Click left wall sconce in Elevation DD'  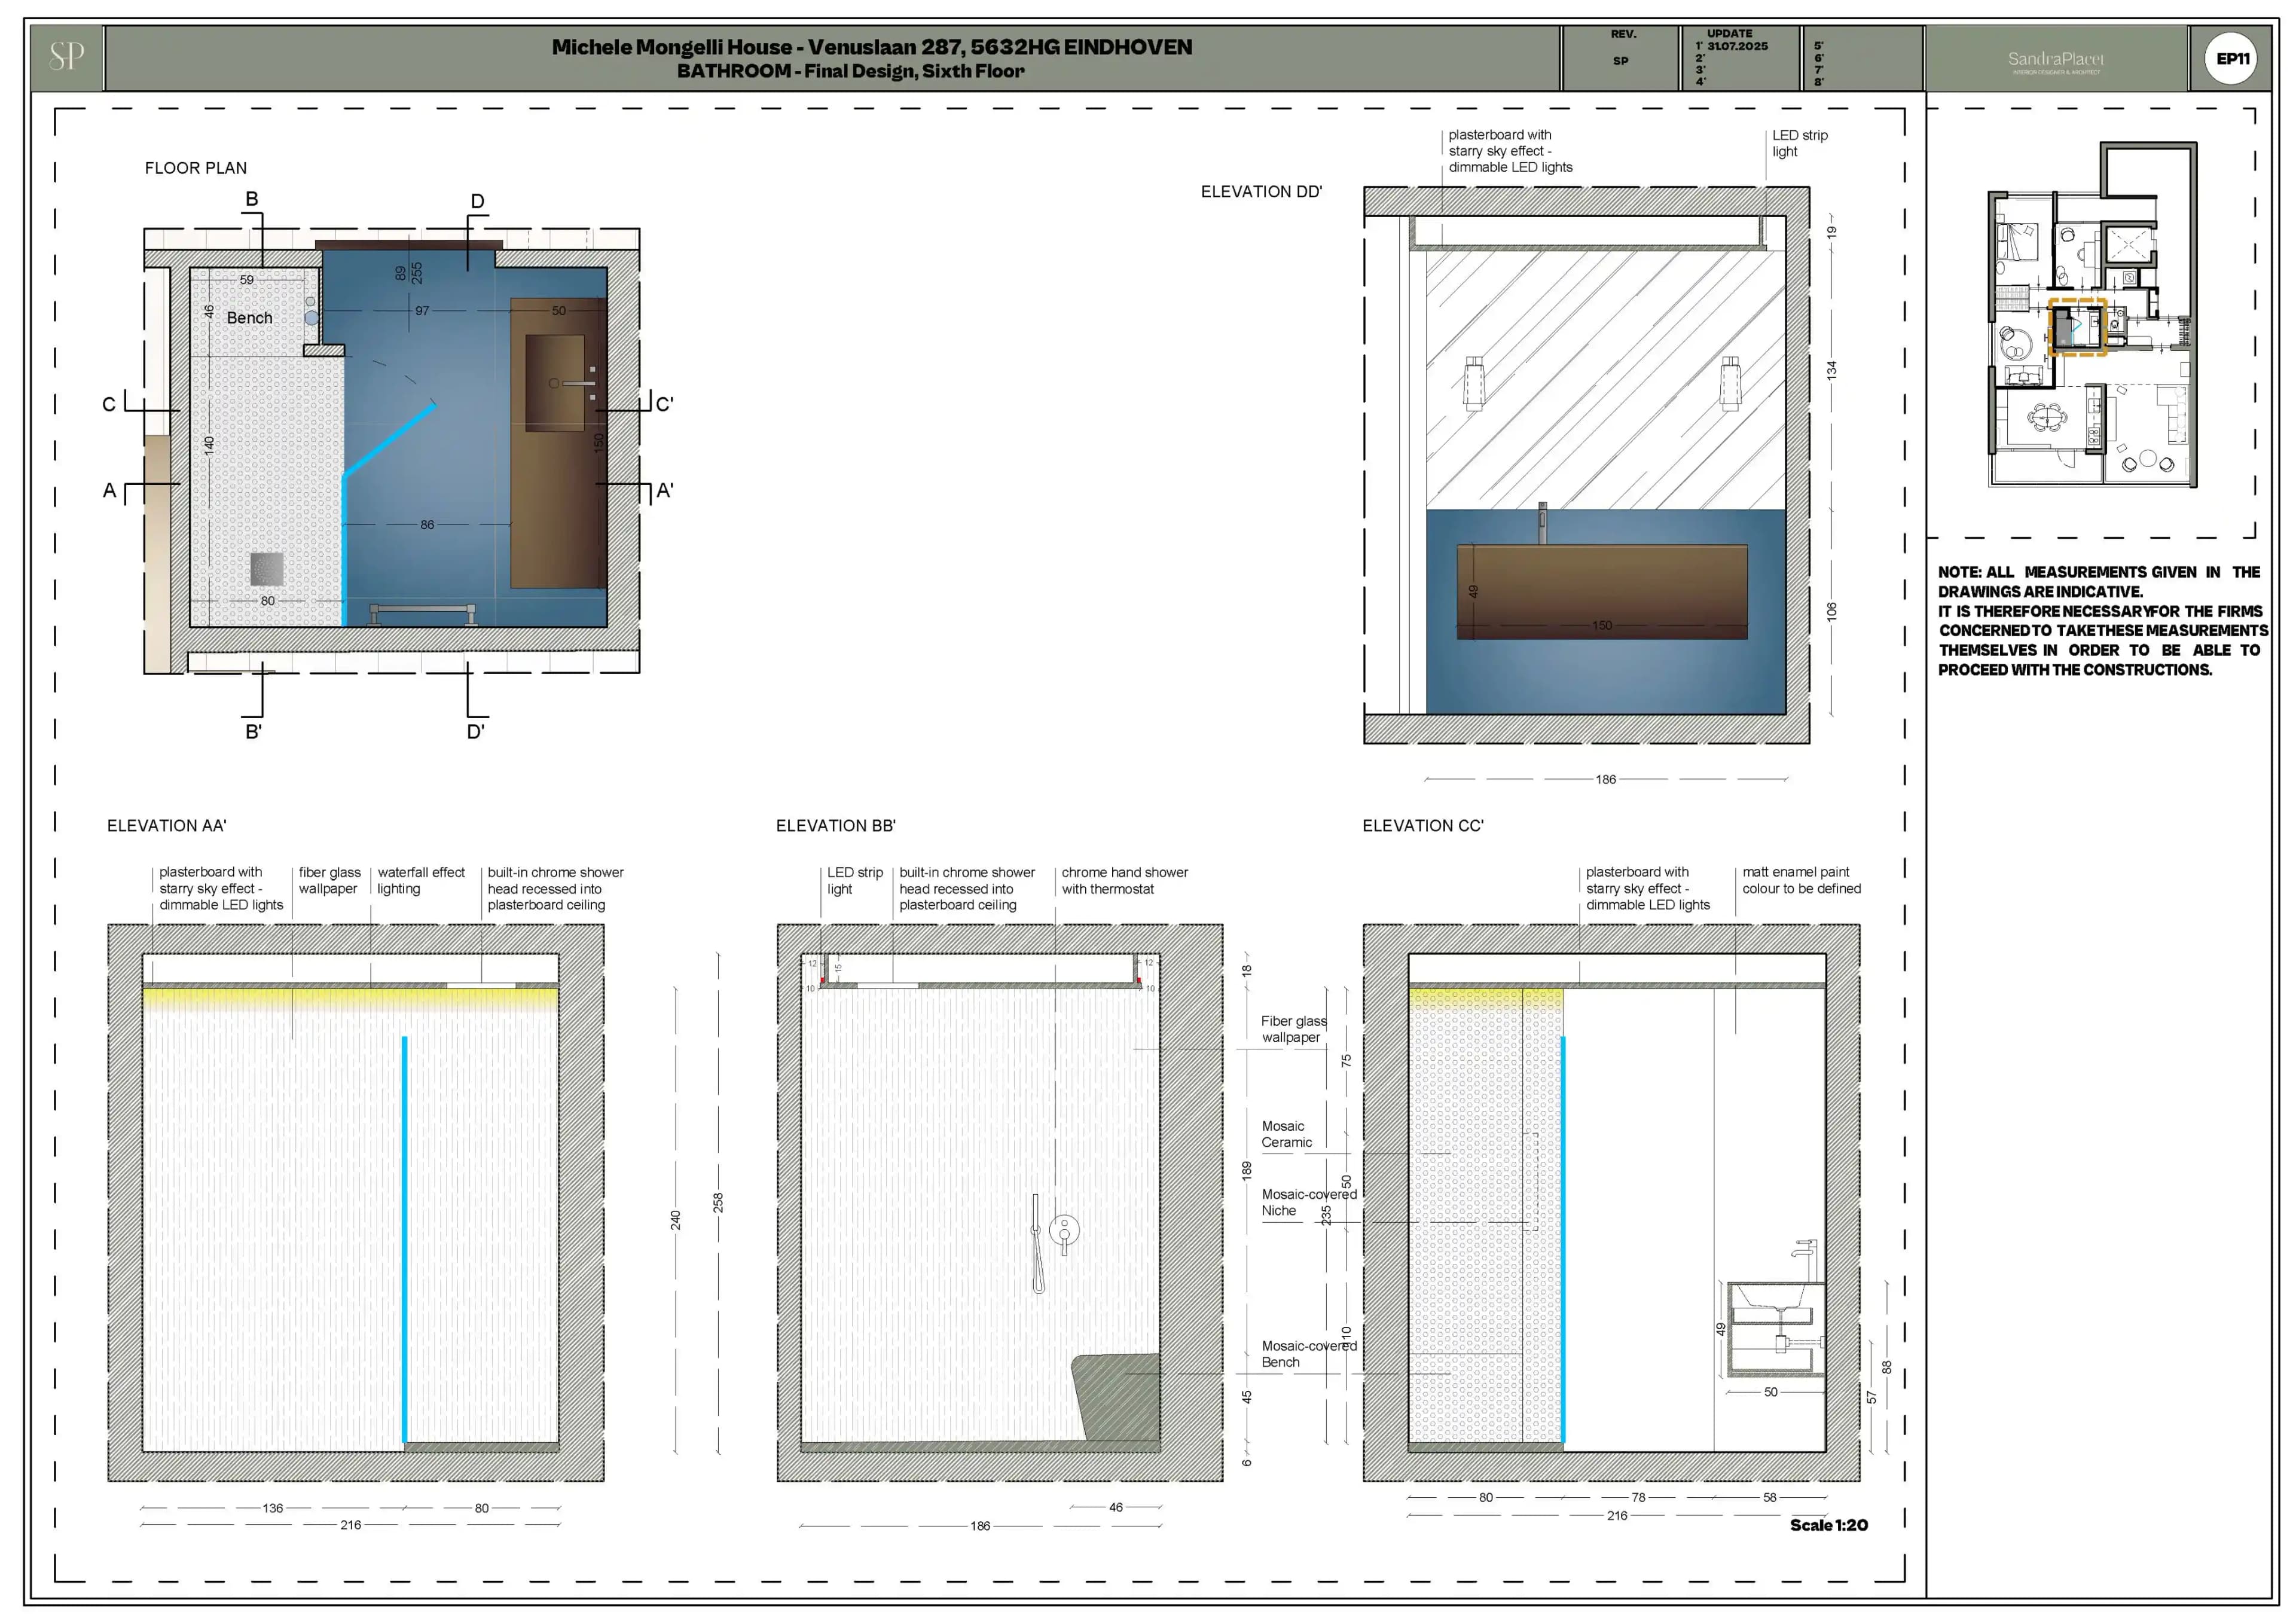pyautogui.click(x=1474, y=383)
